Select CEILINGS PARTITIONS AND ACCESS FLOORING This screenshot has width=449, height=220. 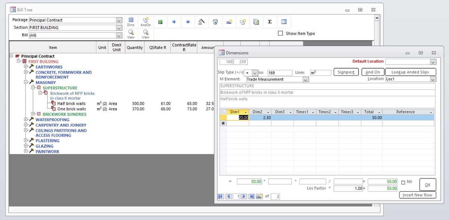tap(61, 133)
